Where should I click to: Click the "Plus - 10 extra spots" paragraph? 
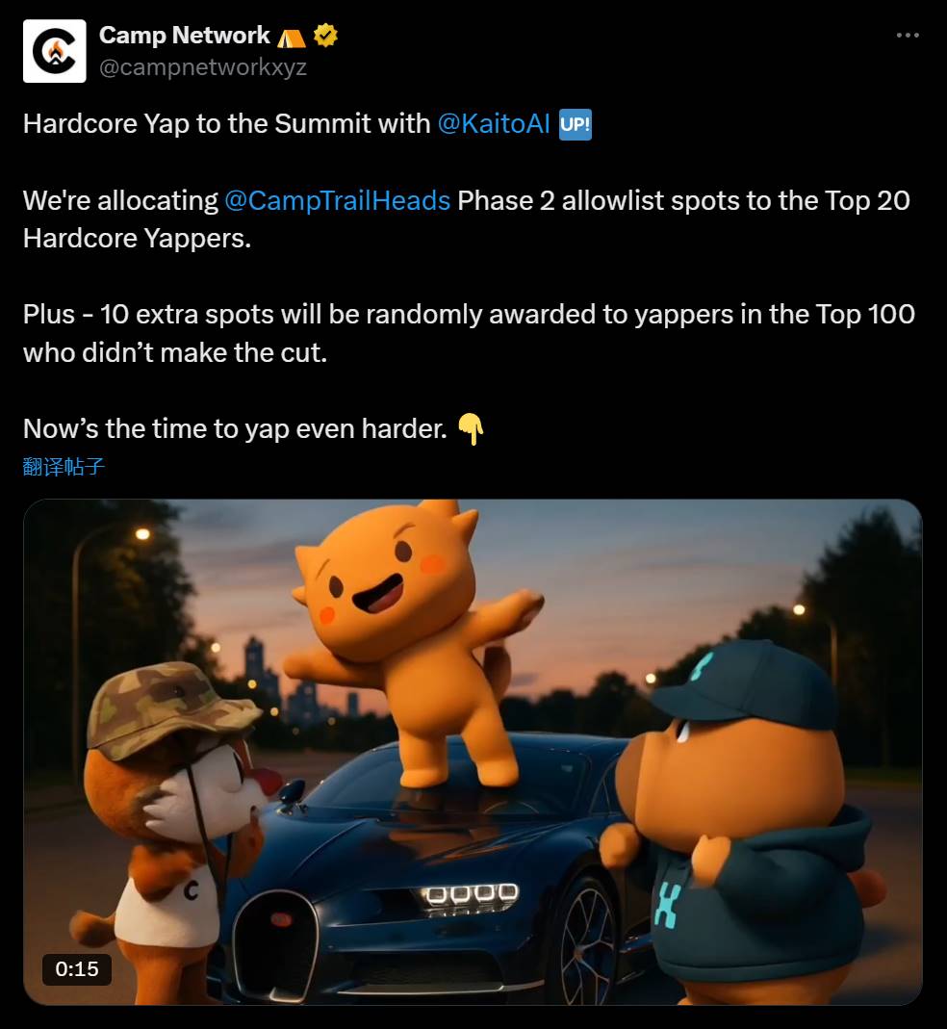click(x=470, y=333)
